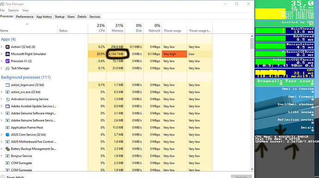Screen dimensions: 319x178
Task: Select the Application Frame Host row
Action: click(106, 127)
